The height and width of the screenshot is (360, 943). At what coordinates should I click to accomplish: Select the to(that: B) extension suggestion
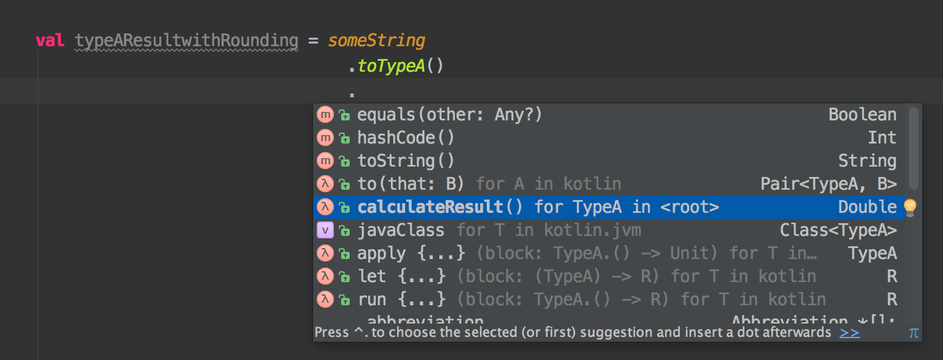[411, 184]
